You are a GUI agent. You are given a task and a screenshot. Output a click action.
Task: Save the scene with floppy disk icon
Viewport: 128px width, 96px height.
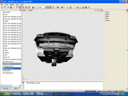[86, 7]
